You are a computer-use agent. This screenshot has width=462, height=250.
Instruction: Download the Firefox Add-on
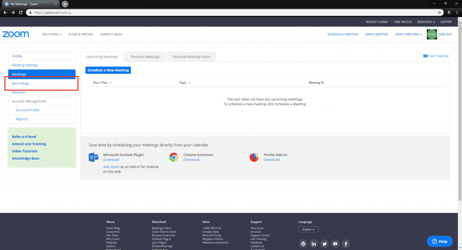pyautogui.click(x=271, y=160)
